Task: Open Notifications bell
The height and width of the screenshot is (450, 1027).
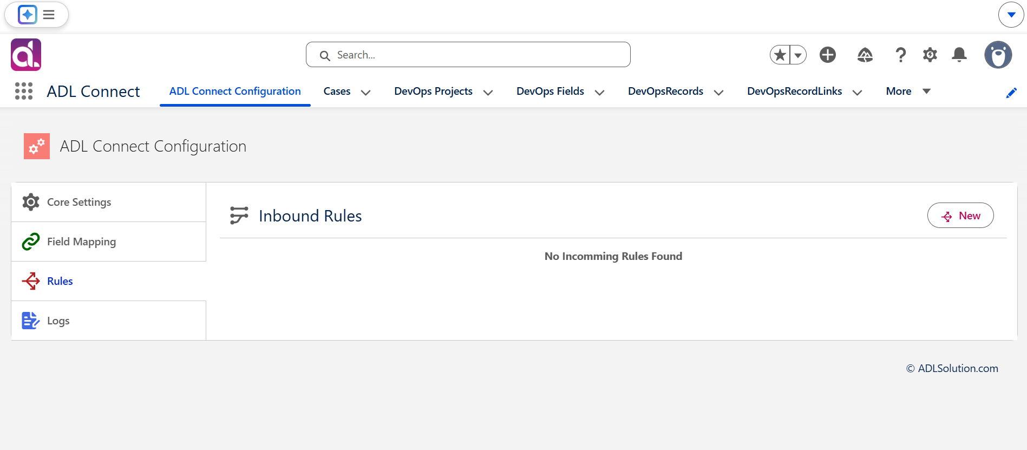Action: pyautogui.click(x=959, y=55)
